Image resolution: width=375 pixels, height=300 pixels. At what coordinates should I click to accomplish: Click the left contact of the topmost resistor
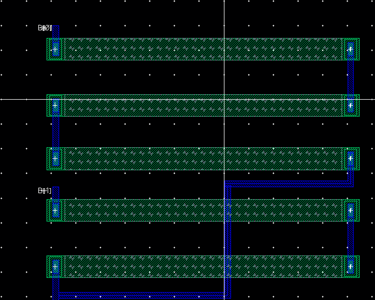pos(56,49)
